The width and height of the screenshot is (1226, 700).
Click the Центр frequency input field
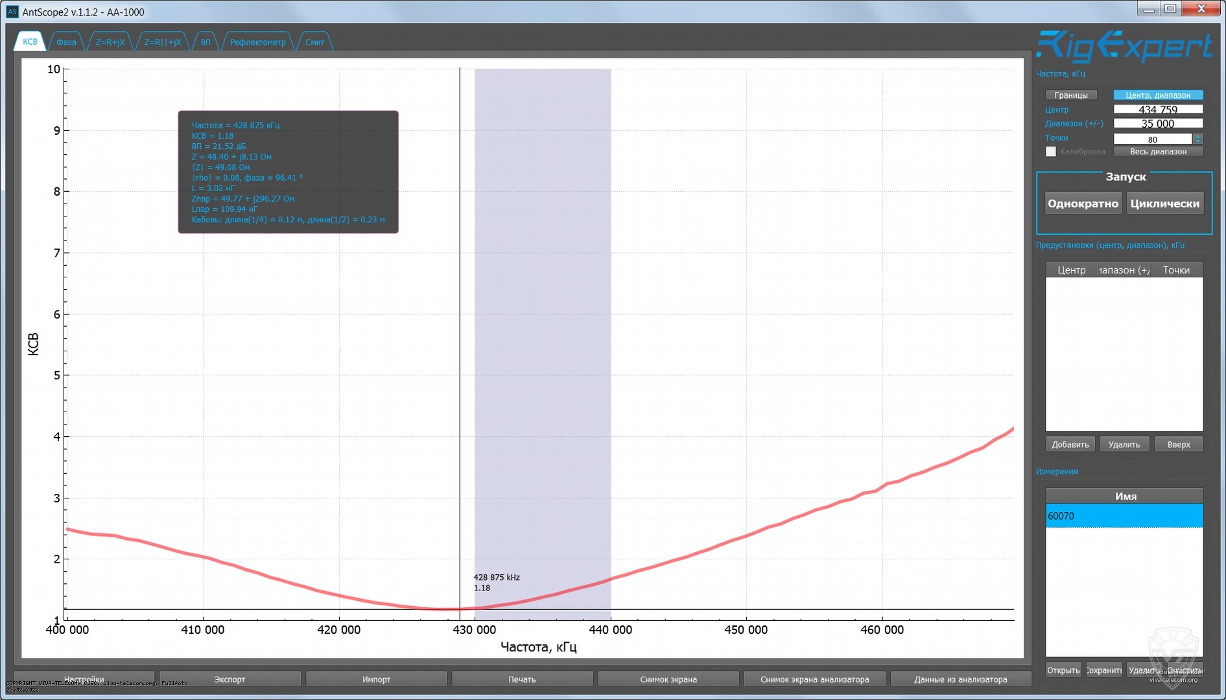coord(1157,110)
